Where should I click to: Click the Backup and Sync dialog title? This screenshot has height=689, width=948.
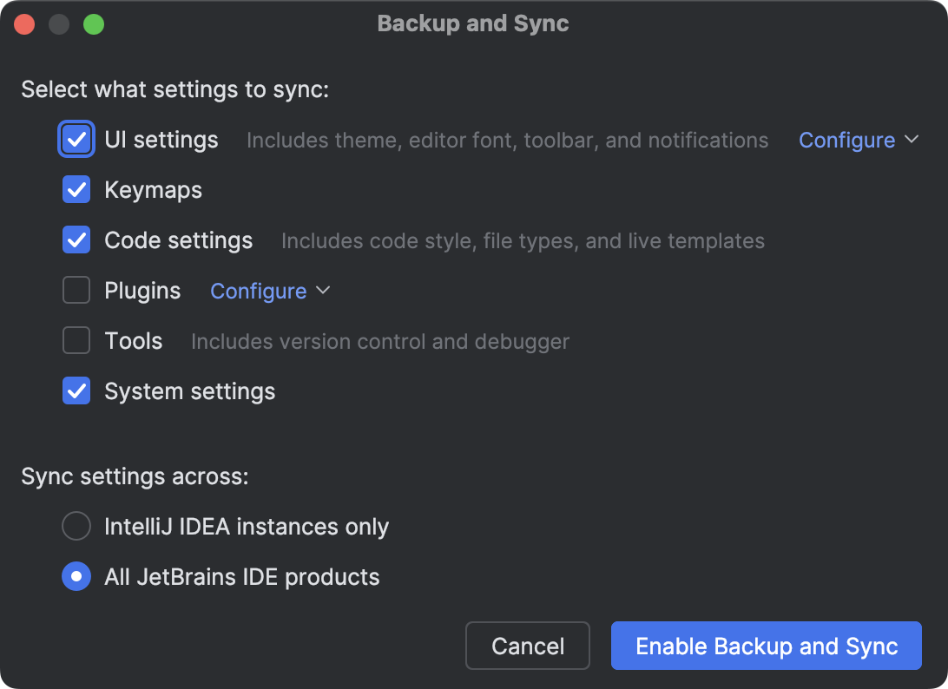(x=473, y=24)
